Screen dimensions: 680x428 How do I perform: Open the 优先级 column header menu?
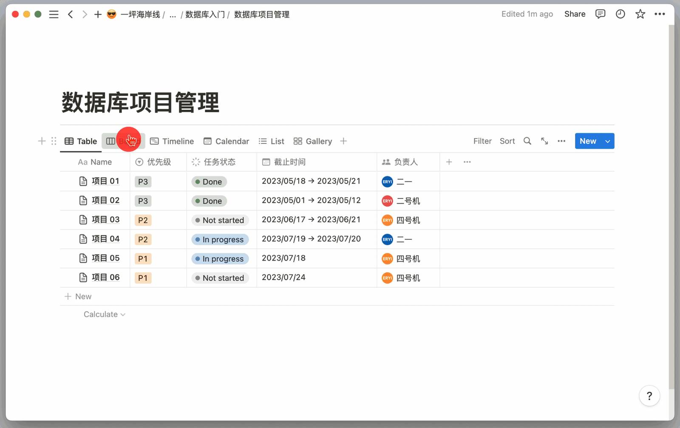tap(158, 162)
